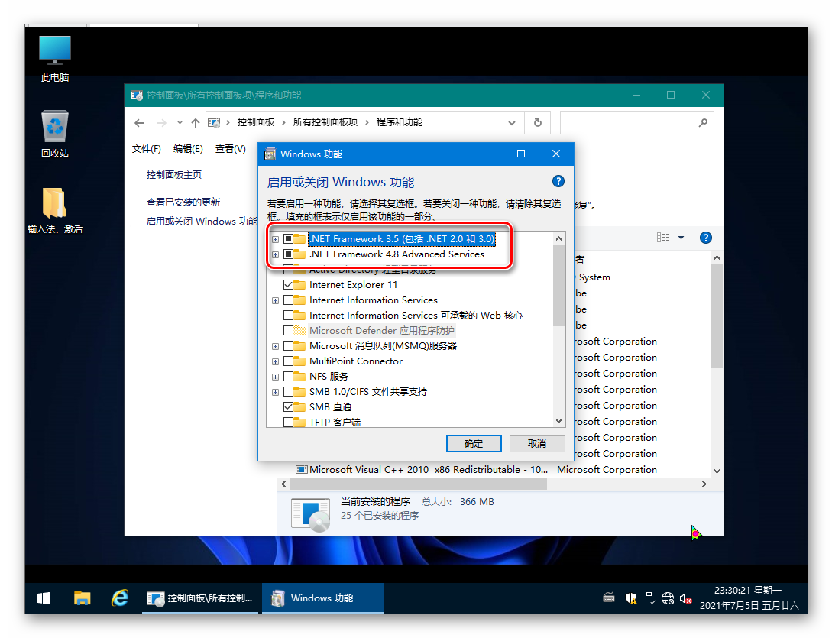
Task: Expand the Microsoft 消息队列(MSMQ)服务器 node
Action: [275, 347]
